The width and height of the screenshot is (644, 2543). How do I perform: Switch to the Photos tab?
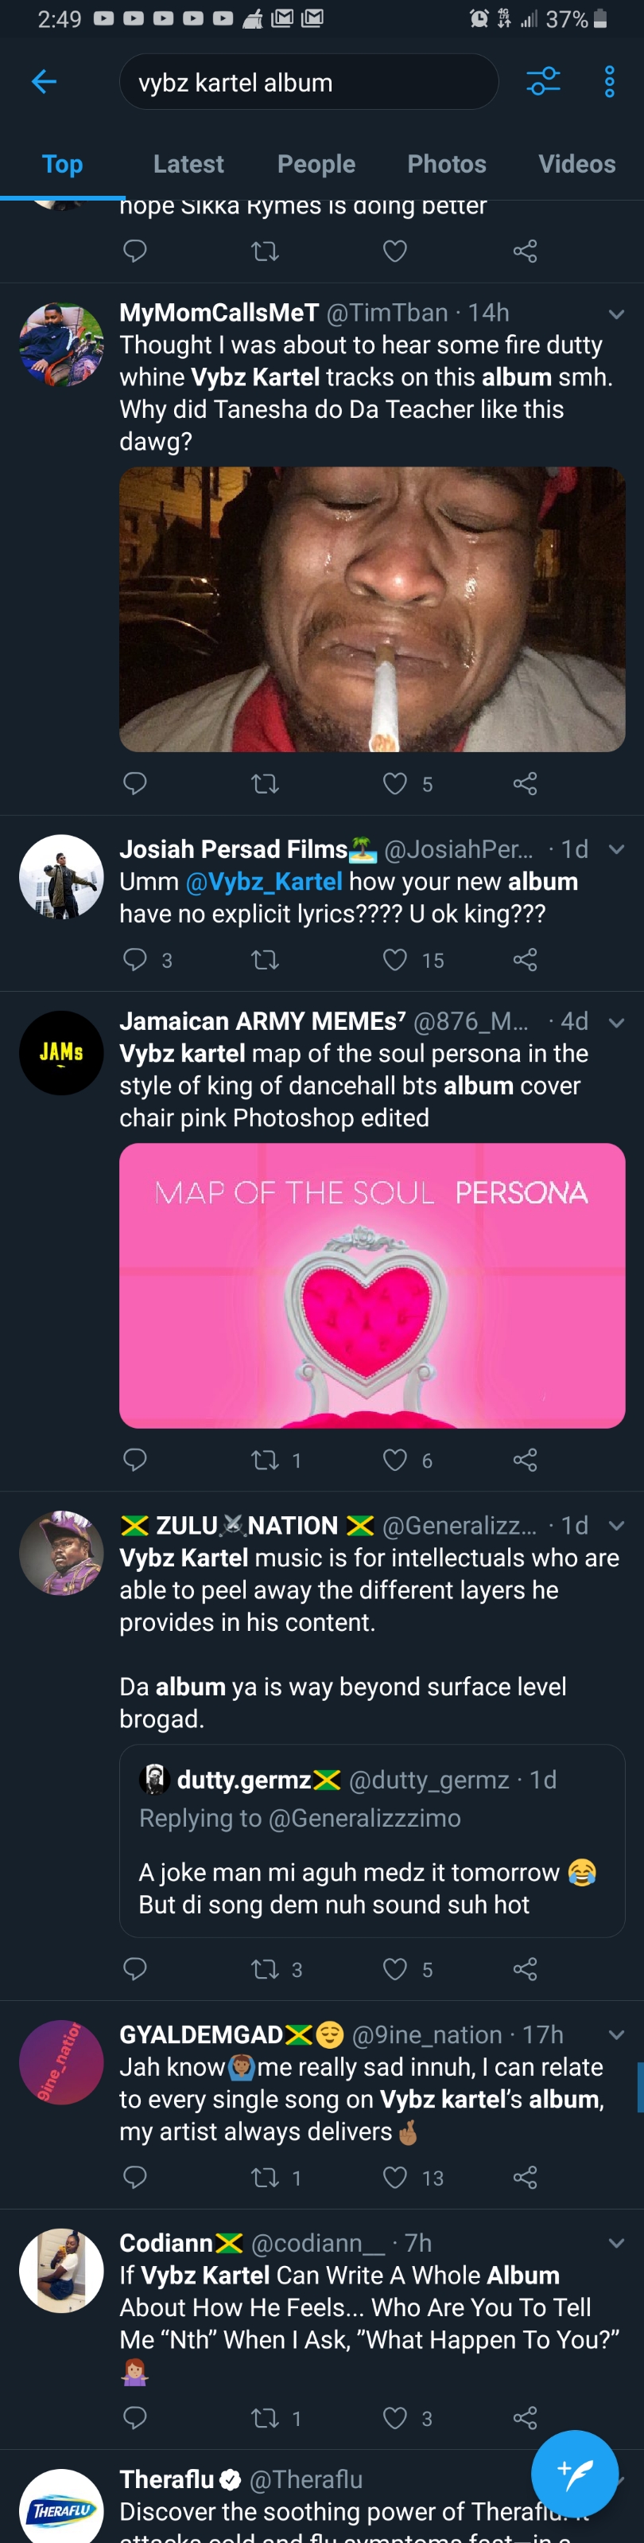447,164
